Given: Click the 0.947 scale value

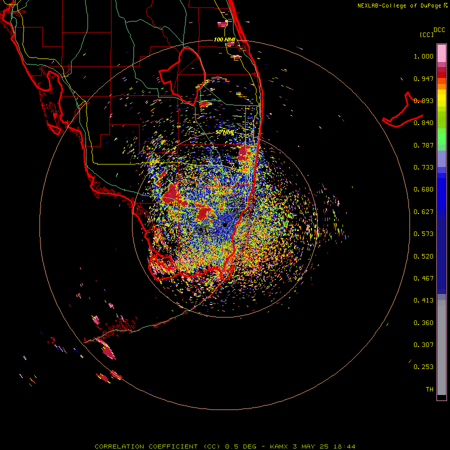Looking at the screenshot, I should click(x=423, y=78).
